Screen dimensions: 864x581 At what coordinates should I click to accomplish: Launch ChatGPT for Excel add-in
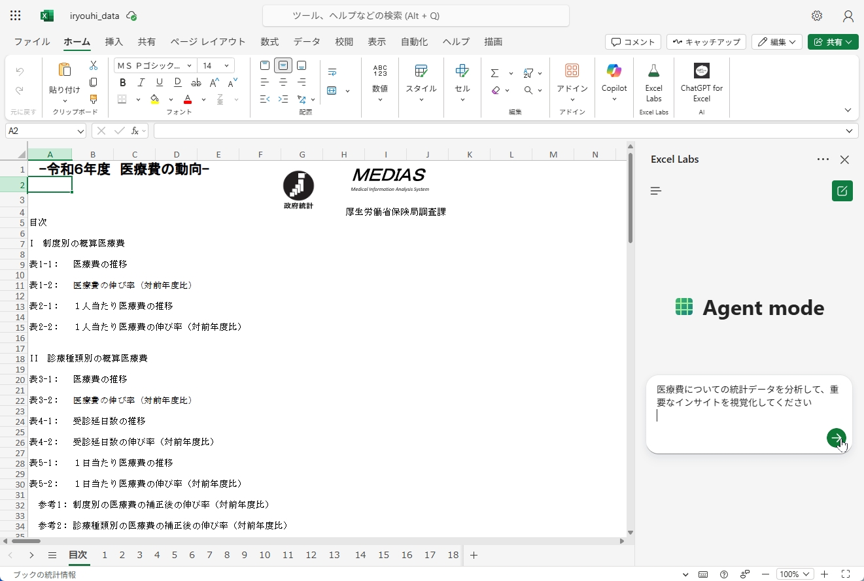click(701, 82)
